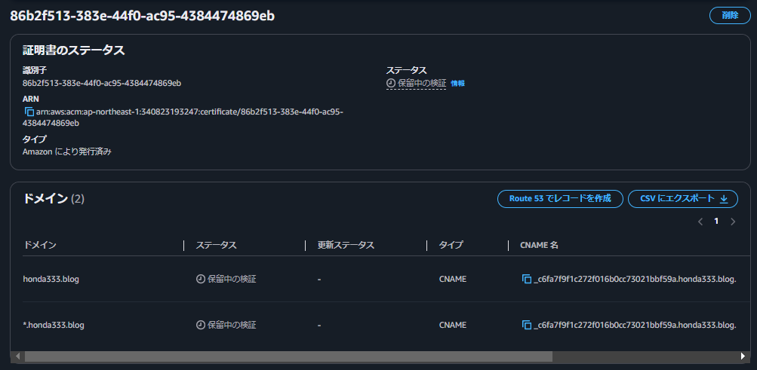757x370 pixels.
Task: Click download arrow icon on CSV export button
Action: tap(724, 199)
